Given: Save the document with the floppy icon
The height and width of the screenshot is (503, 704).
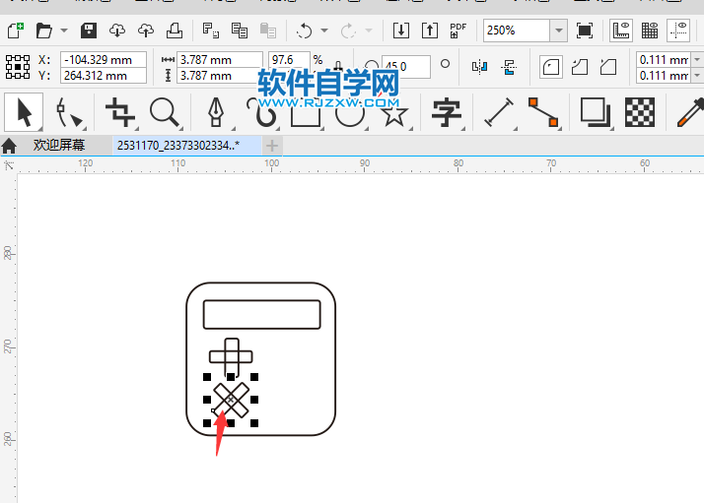Looking at the screenshot, I should coord(89,31).
